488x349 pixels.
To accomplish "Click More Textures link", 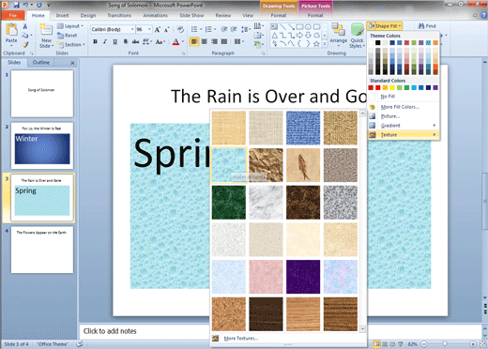I will point(241,339).
